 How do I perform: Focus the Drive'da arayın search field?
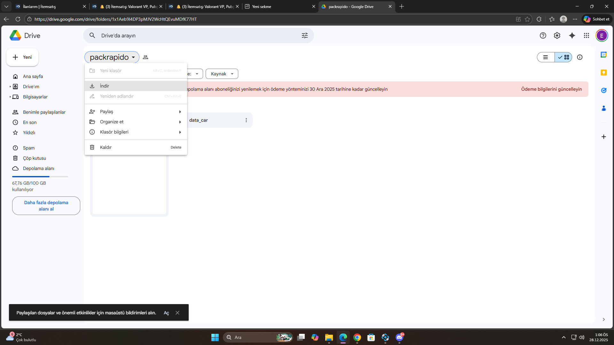coord(198,35)
